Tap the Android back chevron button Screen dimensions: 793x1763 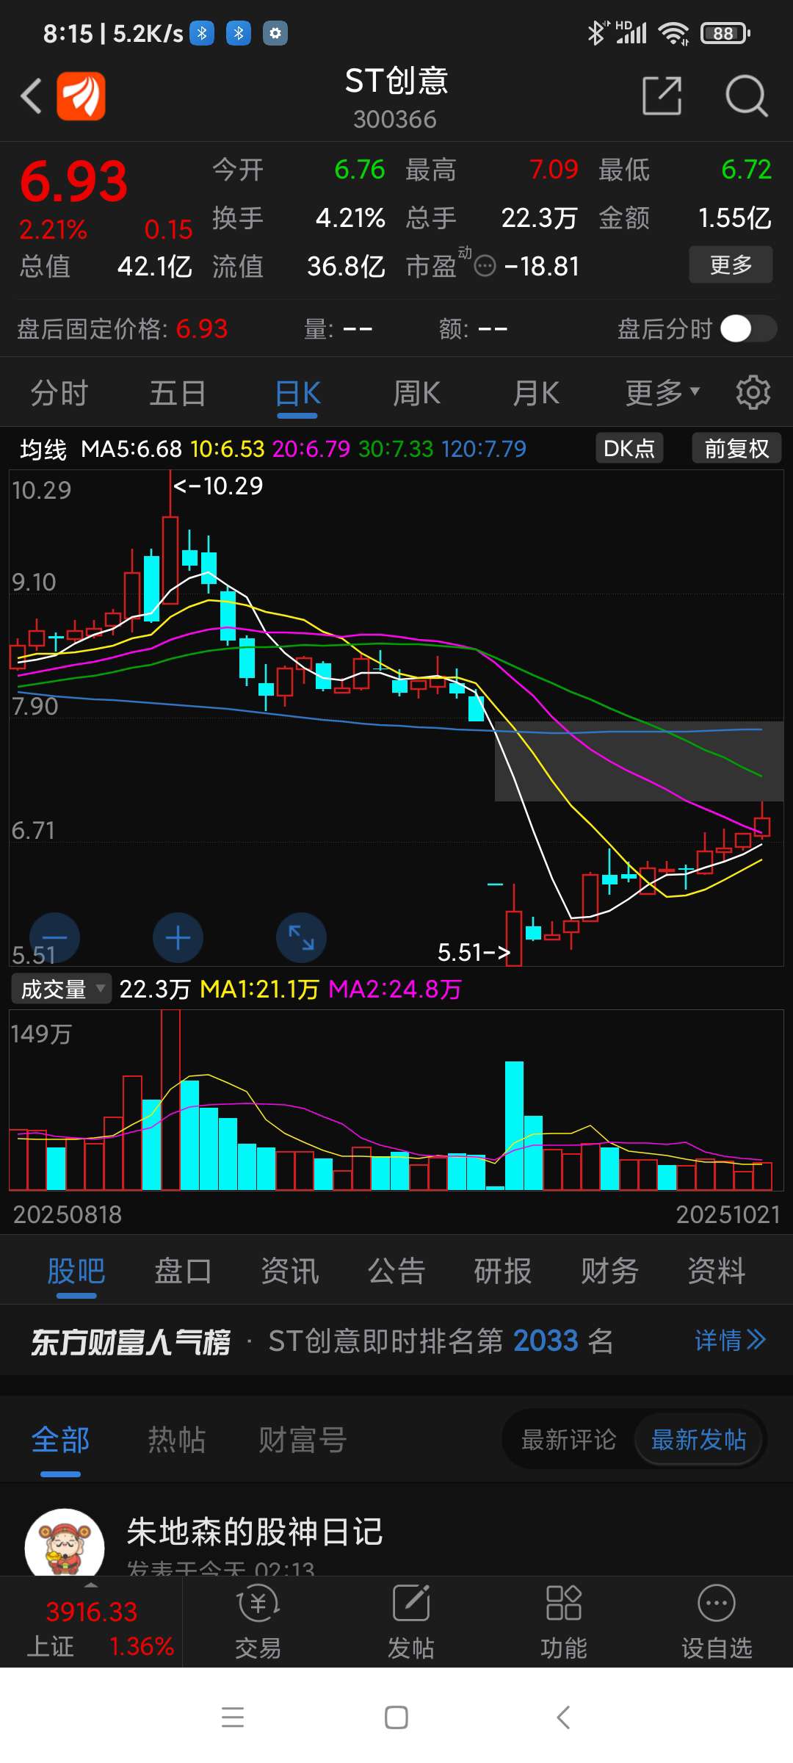pos(563,1717)
